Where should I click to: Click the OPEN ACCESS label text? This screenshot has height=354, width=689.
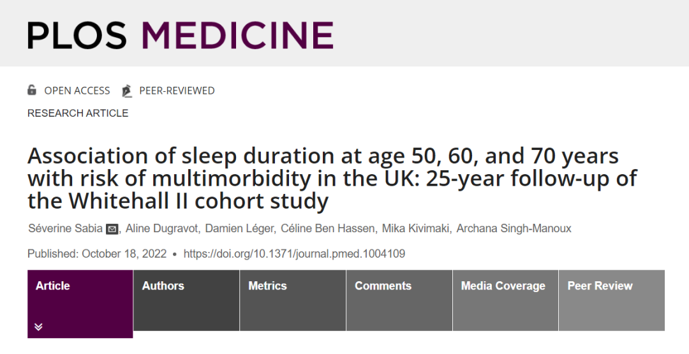[77, 91]
